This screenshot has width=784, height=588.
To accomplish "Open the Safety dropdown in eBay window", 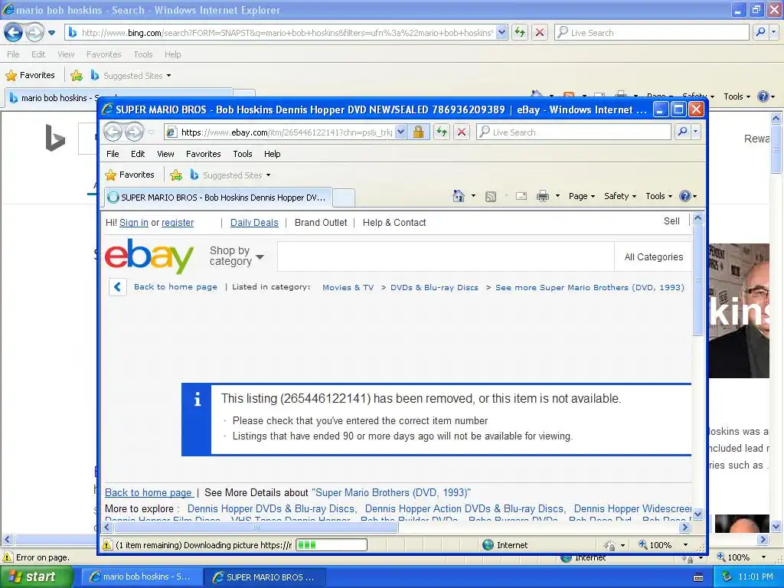I will [x=620, y=196].
